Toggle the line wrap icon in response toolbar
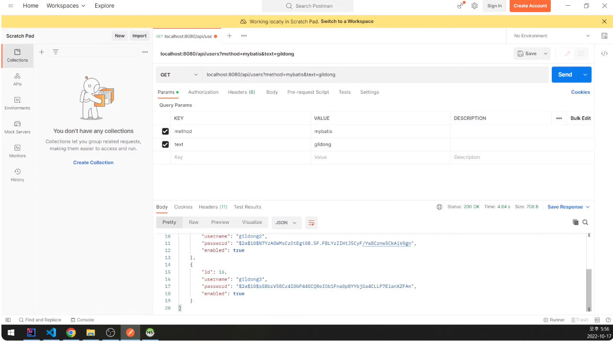613x341 pixels. click(312, 222)
